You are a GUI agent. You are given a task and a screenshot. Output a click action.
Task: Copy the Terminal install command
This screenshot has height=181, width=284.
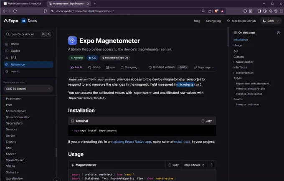click(x=207, y=121)
